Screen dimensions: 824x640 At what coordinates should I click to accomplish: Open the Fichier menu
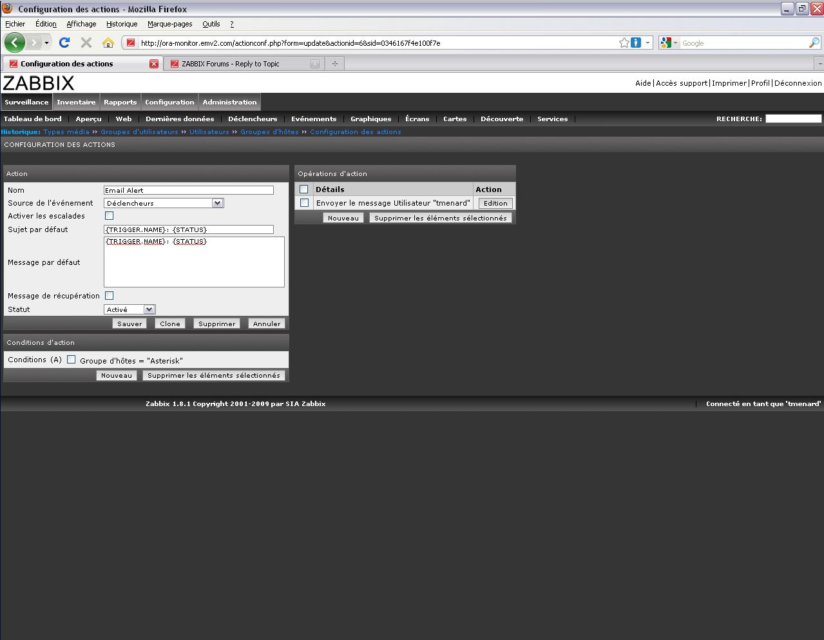15,24
